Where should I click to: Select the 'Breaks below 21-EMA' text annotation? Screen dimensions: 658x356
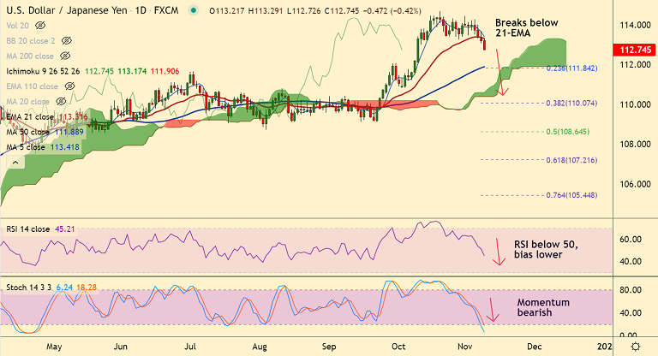(527, 27)
